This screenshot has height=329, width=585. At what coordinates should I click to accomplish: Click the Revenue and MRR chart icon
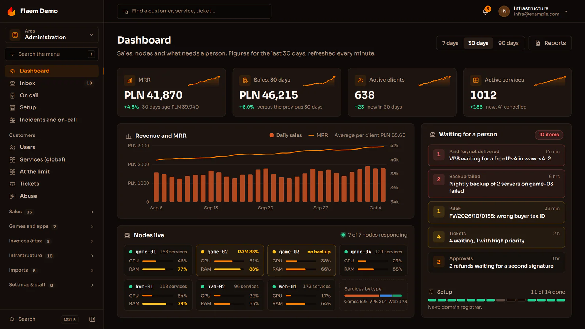coord(129,136)
